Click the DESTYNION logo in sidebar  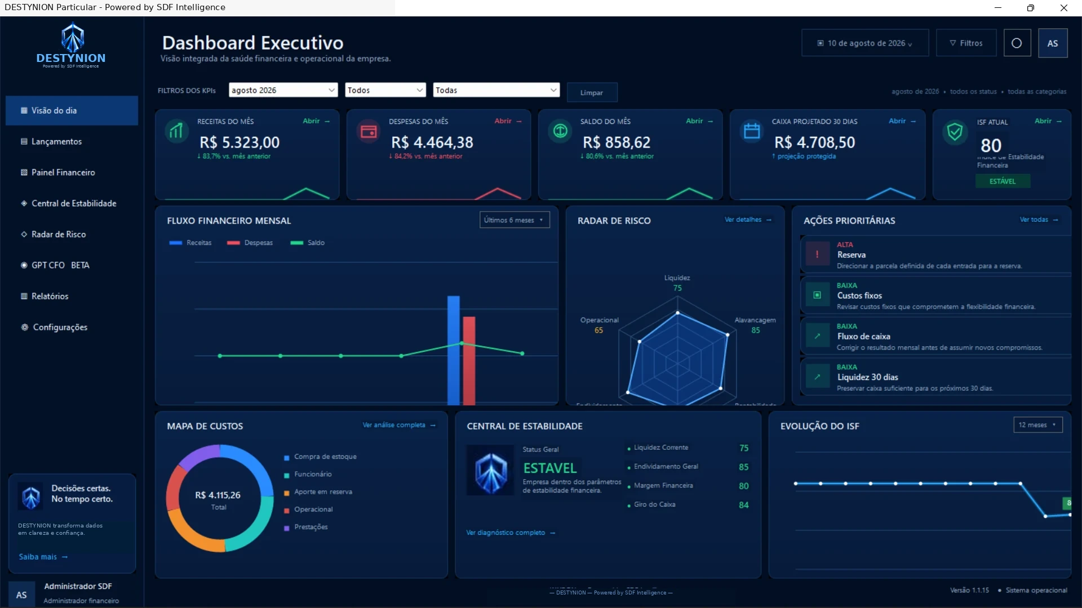(x=72, y=45)
